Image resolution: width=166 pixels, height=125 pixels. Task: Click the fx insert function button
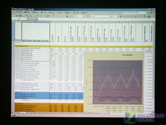(x=37, y=19)
